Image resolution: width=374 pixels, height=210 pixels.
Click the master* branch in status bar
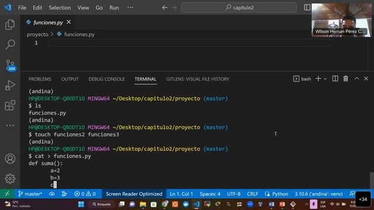tap(30, 194)
